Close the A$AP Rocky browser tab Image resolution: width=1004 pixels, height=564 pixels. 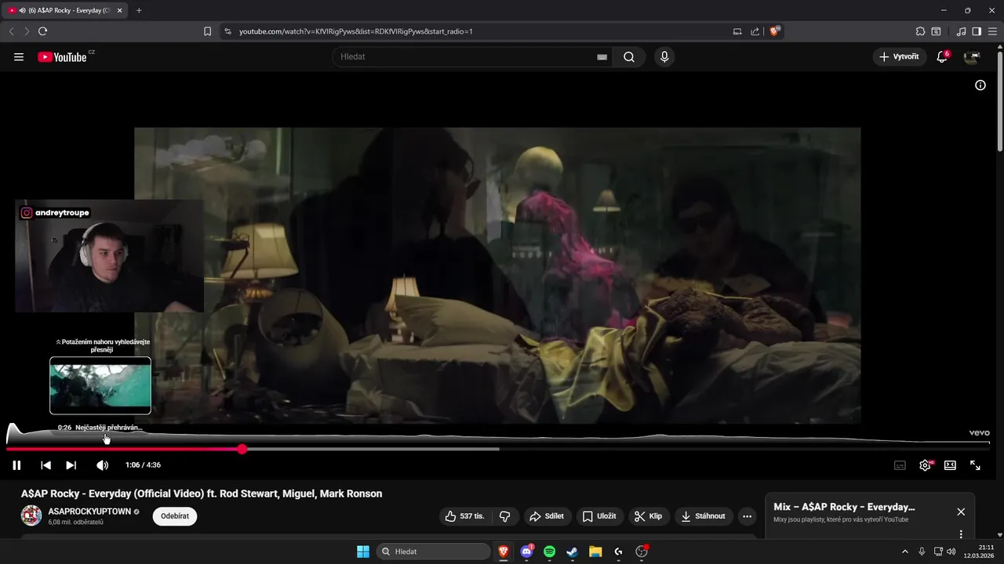[120, 10]
